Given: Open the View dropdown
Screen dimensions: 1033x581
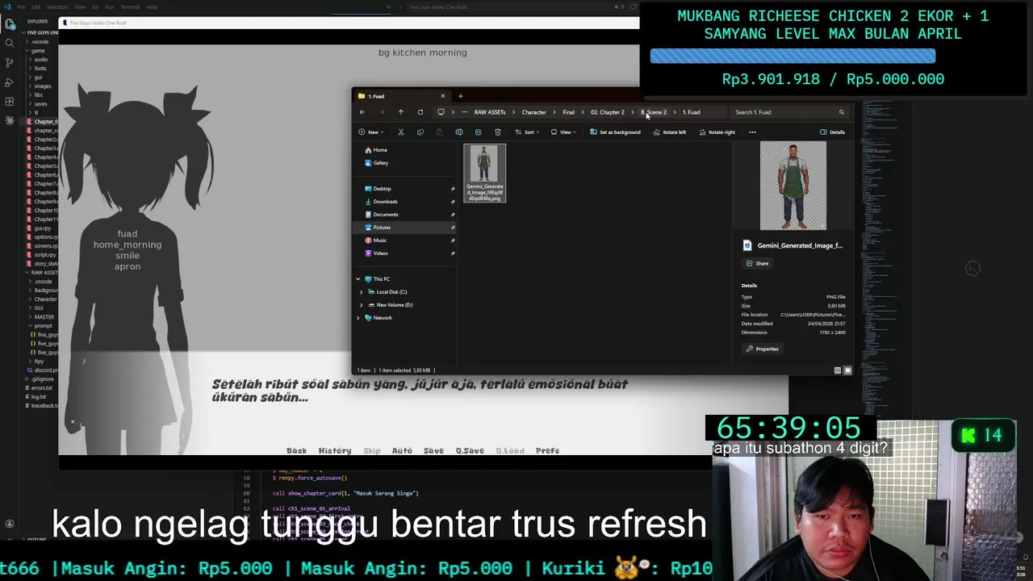Looking at the screenshot, I should pos(563,132).
